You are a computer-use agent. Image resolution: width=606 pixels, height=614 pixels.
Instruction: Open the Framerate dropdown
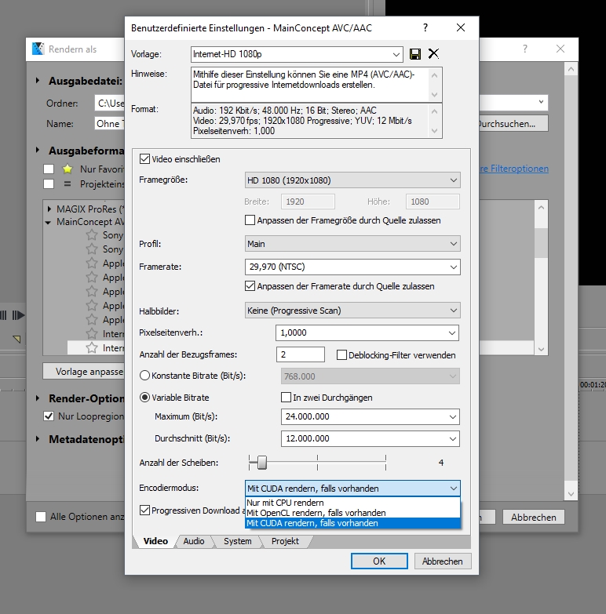click(x=454, y=267)
